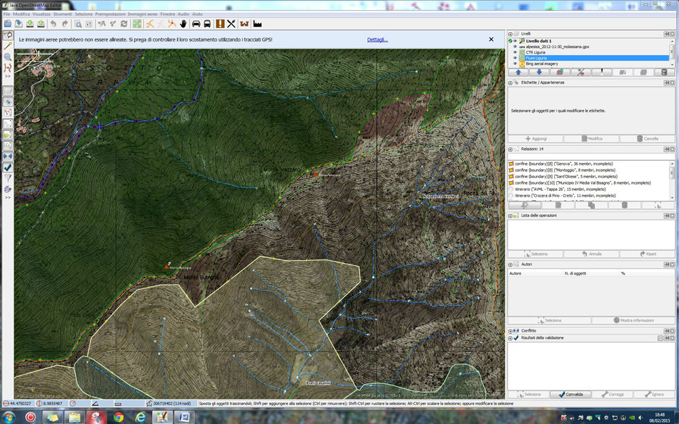
Task: Click the car preset icon
Action: (x=196, y=24)
